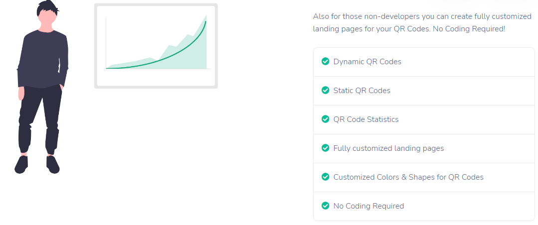Viewport: 538px width, 225px height.
Task: Click the check icon beside Fully customized landing pages
Action: point(325,148)
